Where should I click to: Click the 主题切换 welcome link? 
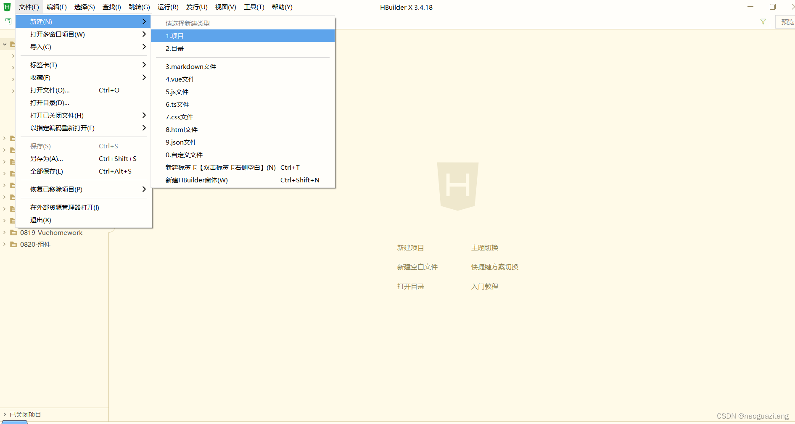point(484,248)
